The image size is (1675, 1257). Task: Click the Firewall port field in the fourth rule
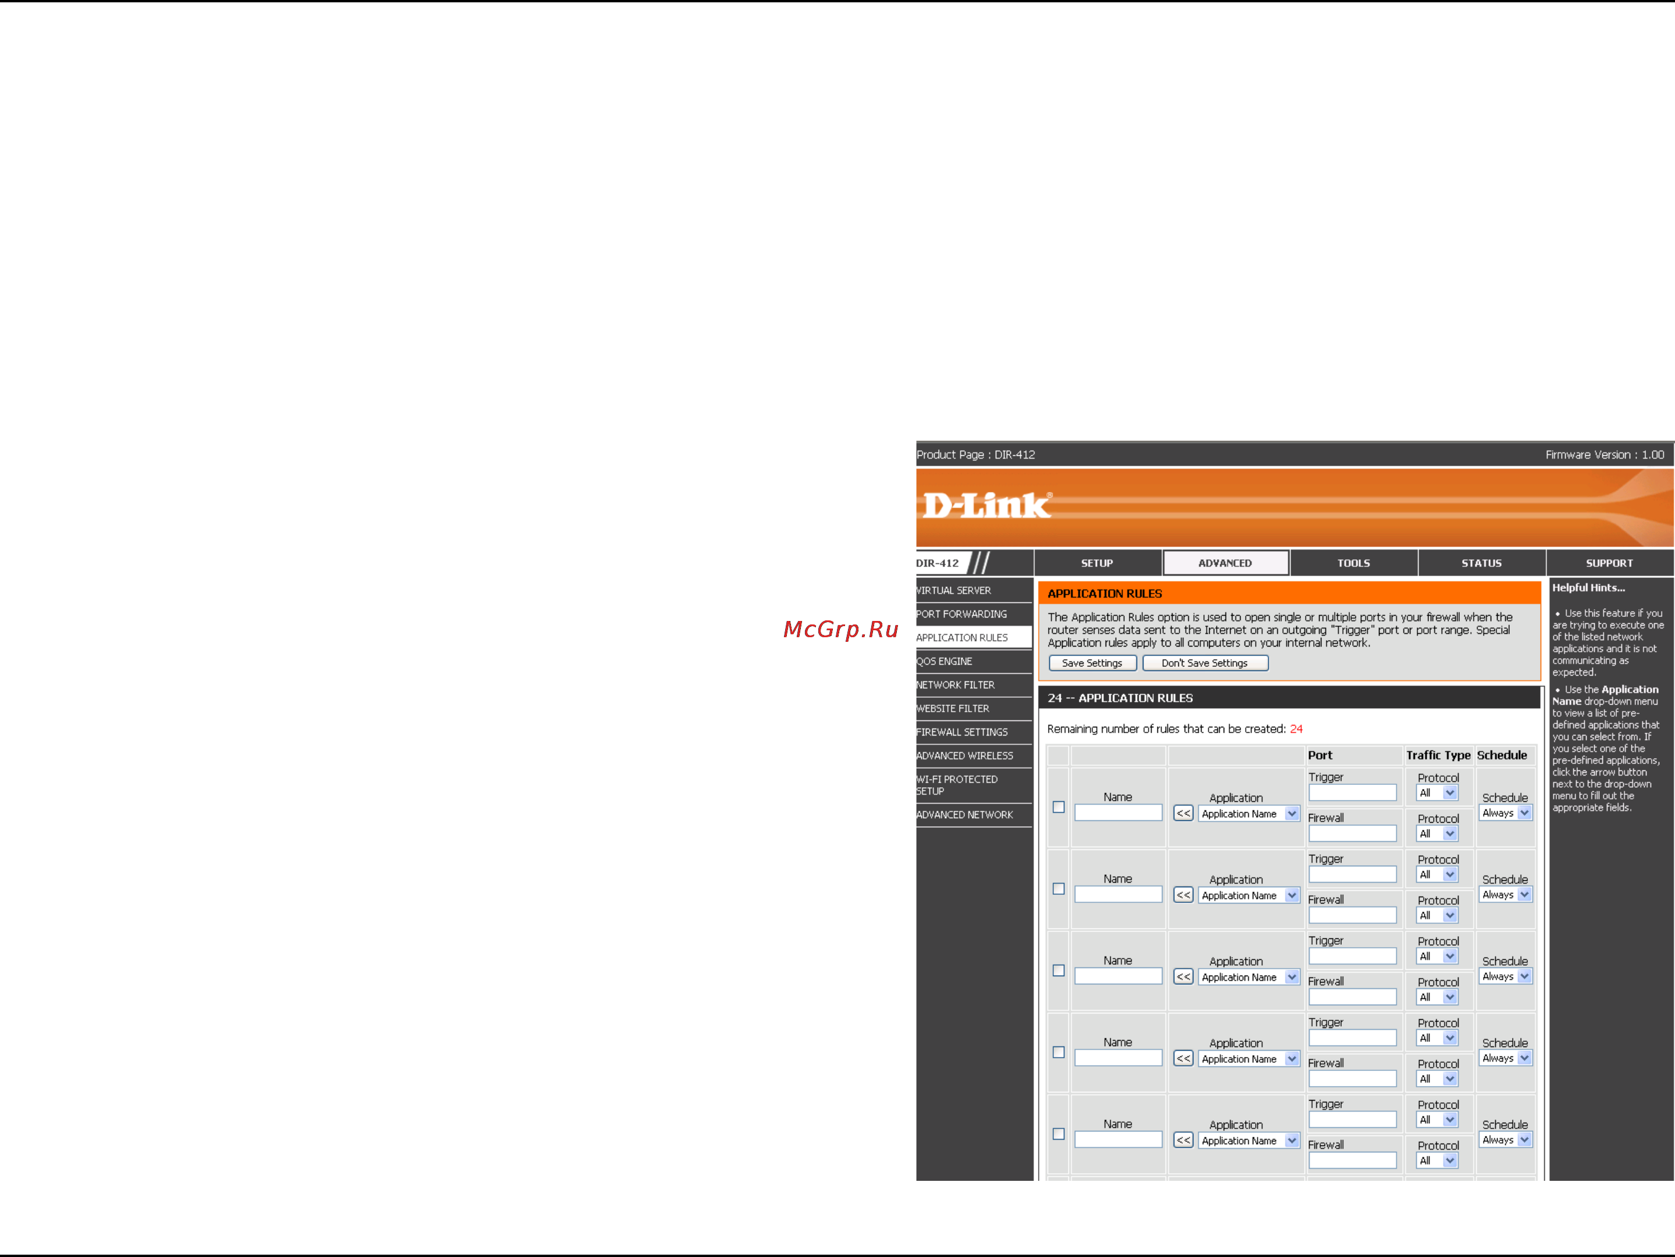(x=1352, y=1079)
